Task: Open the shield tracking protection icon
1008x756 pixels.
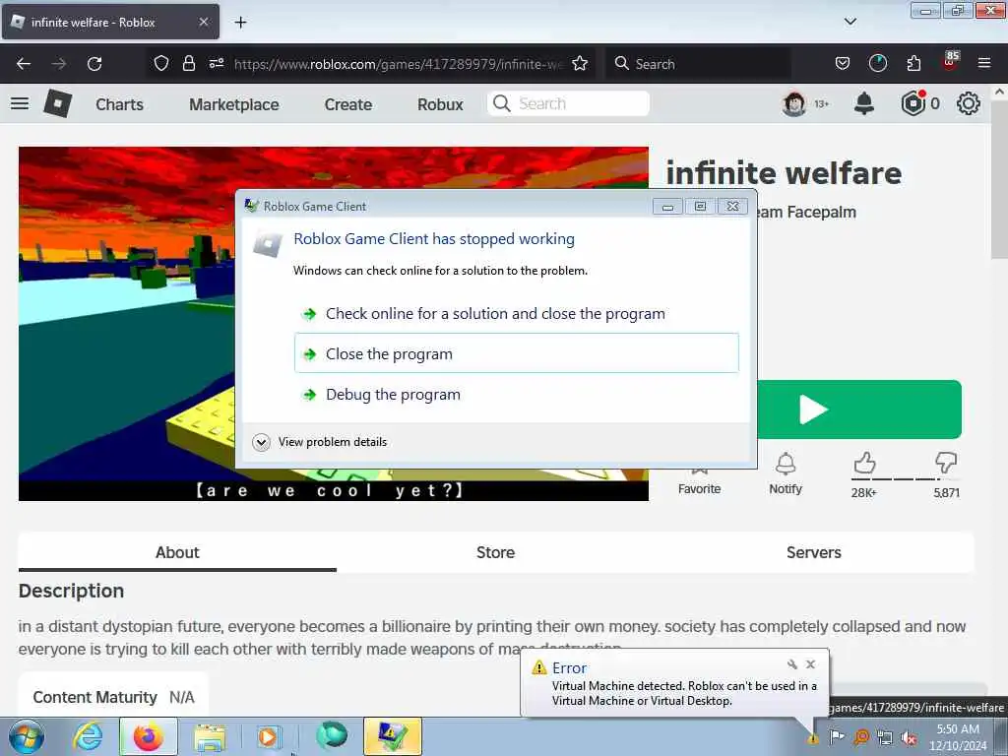Action: [x=161, y=63]
